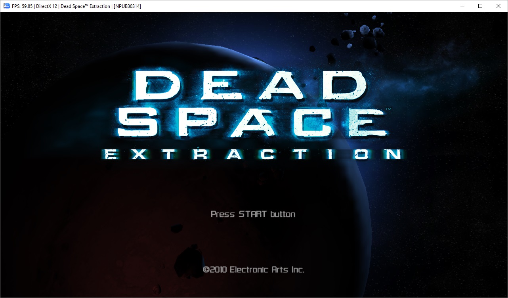Click the ©2010 Electronic Arts Inc. text

pyautogui.click(x=254, y=269)
